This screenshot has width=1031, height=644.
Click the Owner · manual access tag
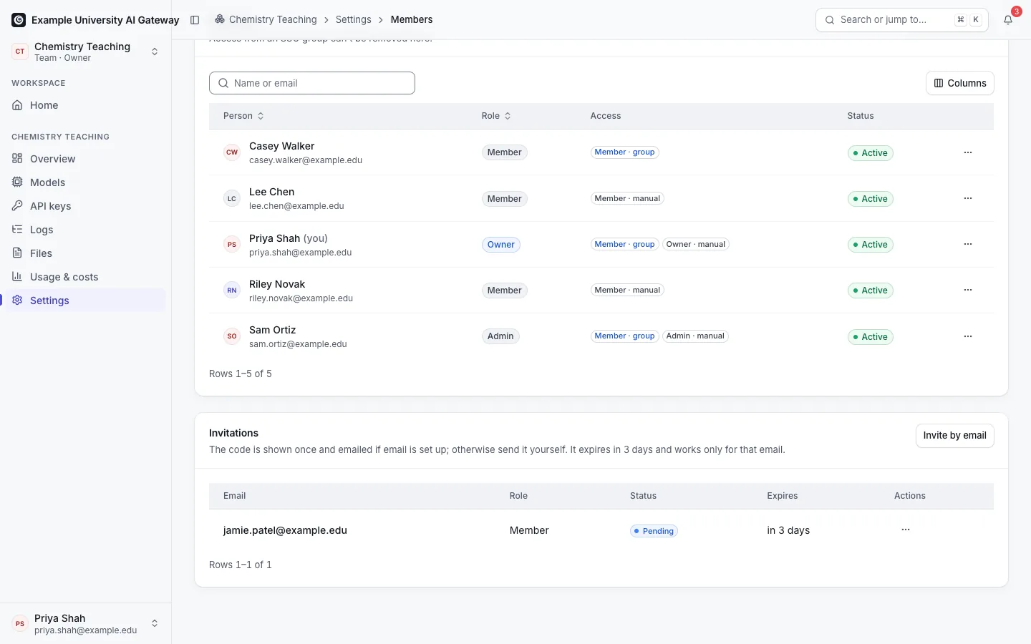click(x=695, y=245)
